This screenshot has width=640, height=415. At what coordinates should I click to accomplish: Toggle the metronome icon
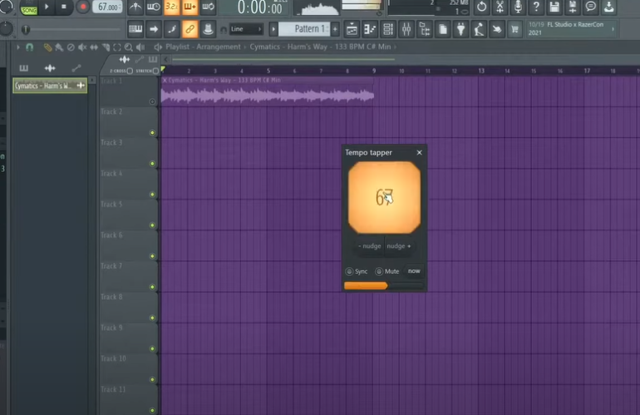(x=135, y=7)
